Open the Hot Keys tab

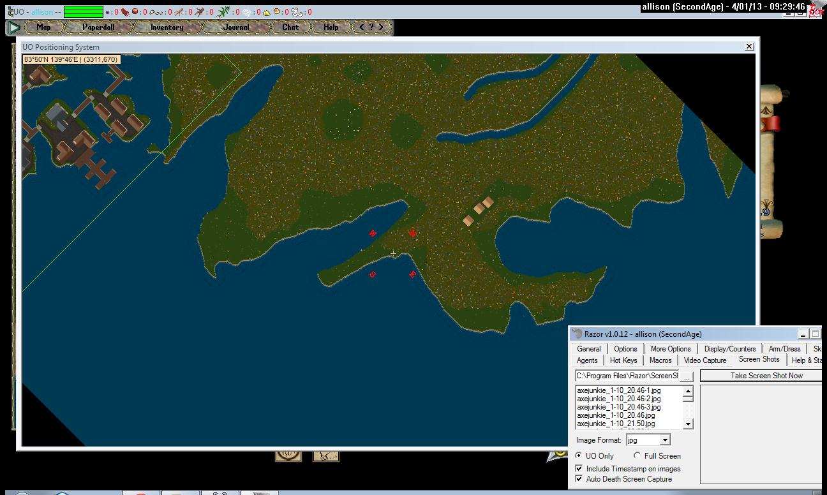tap(623, 360)
